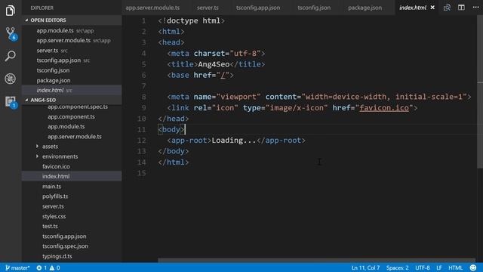The height and width of the screenshot is (272, 483).
Task: Select index.html in Open Editors
Action: tap(72, 90)
